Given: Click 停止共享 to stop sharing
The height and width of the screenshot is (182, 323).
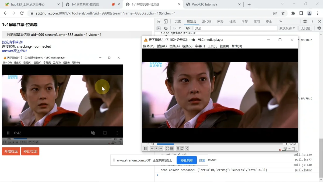Looking at the screenshot, I should pos(187,160).
